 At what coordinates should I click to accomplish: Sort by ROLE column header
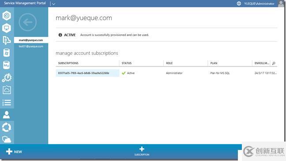pos(169,63)
